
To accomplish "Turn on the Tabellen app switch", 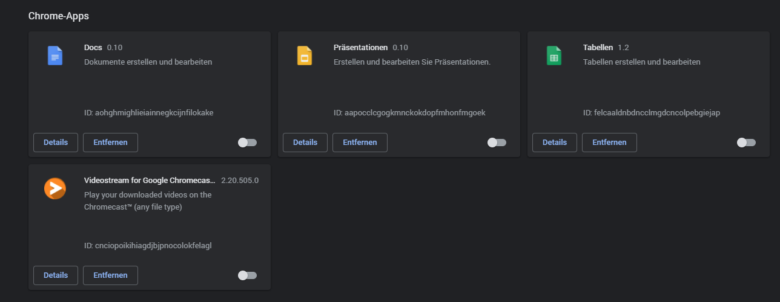I will pos(746,143).
